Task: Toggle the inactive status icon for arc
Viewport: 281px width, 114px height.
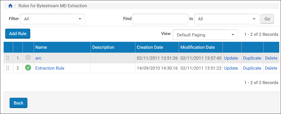Action: click(28, 58)
